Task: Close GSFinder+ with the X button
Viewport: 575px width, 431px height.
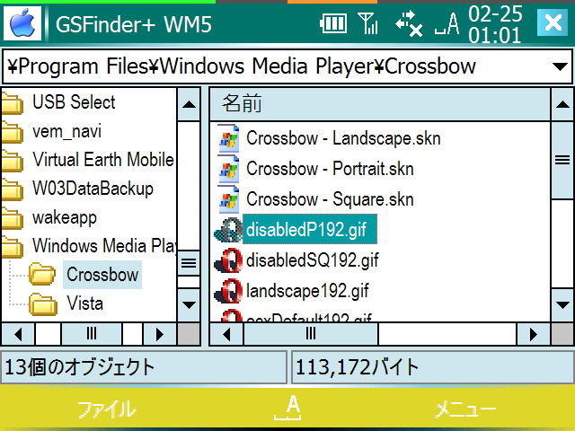Action: 553,22
